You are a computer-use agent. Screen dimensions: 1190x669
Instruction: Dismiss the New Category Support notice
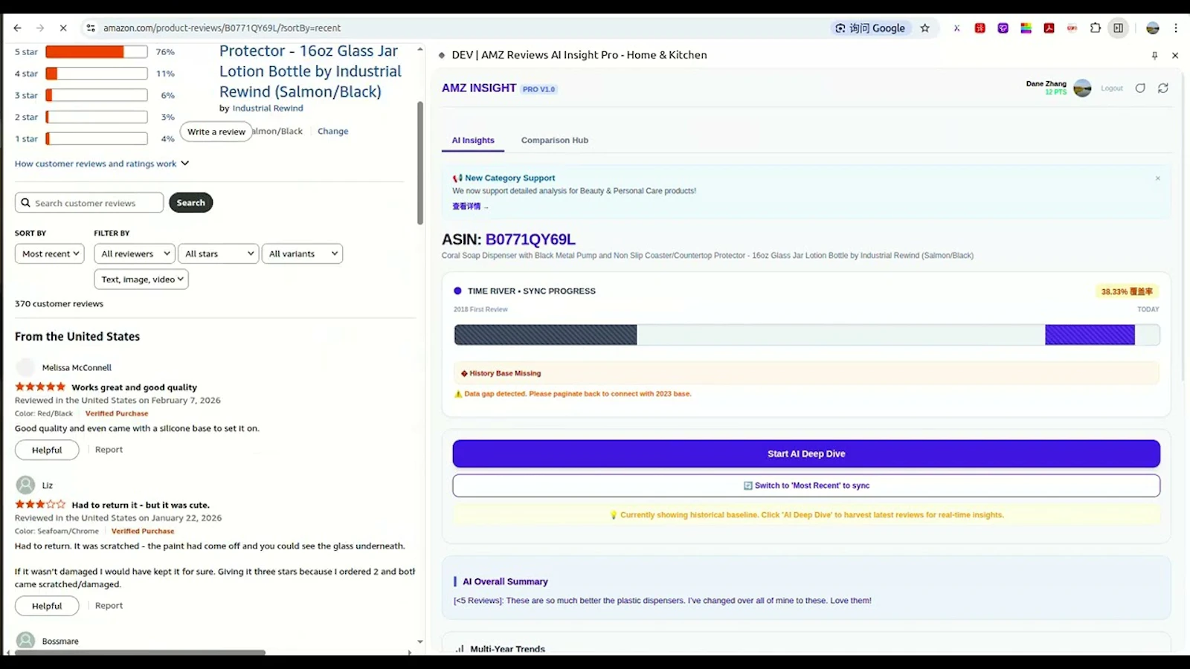tap(1157, 178)
